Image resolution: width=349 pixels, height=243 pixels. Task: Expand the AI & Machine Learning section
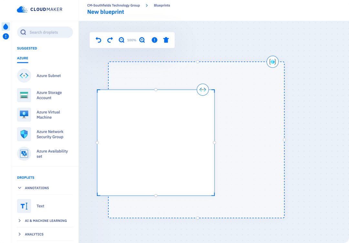(45, 220)
